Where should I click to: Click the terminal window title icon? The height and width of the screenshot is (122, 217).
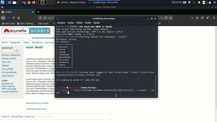point(58,19)
